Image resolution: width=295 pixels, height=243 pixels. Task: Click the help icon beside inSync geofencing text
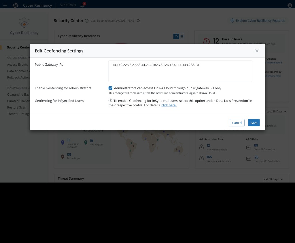110,101
